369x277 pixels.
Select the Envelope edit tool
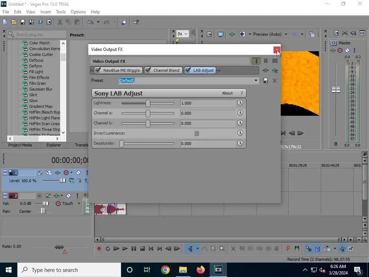(x=205, y=249)
